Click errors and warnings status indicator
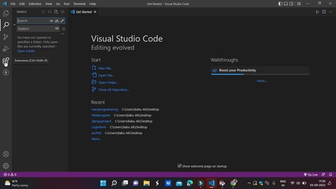The height and width of the screenshot is (189, 336). point(10,174)
